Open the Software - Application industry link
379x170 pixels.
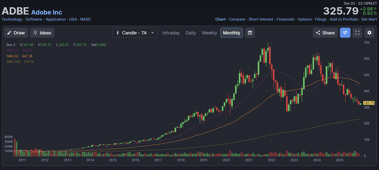coord(46,19)
